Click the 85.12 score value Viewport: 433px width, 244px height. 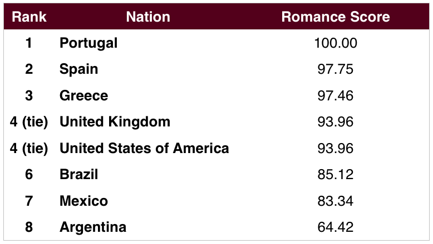click(336, 174)
